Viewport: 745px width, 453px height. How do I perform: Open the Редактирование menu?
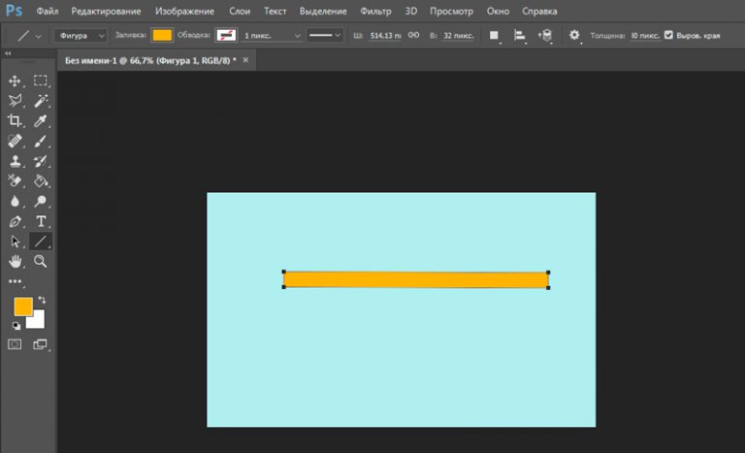(106, 11)
